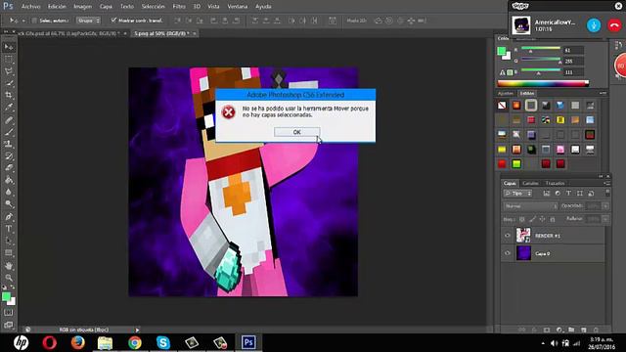
Task: Switch to the Canales tab
Action: (x=530, y=183)
